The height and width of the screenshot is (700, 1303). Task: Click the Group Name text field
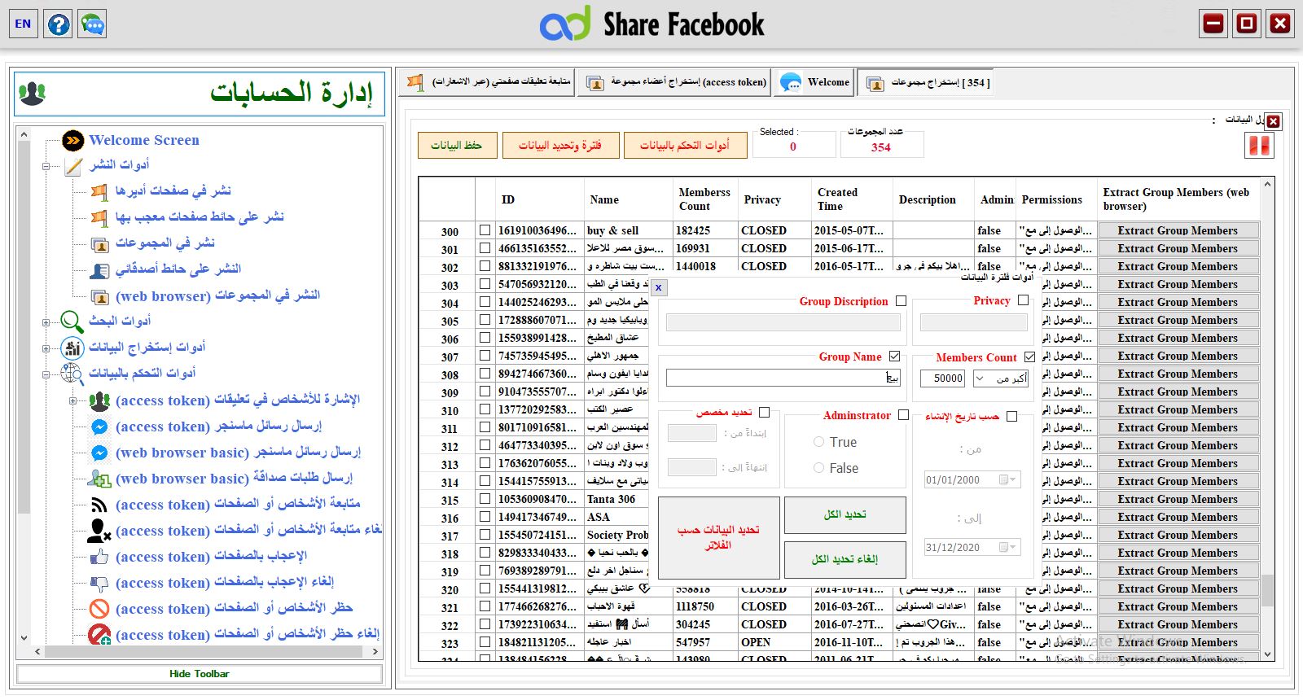783,378
